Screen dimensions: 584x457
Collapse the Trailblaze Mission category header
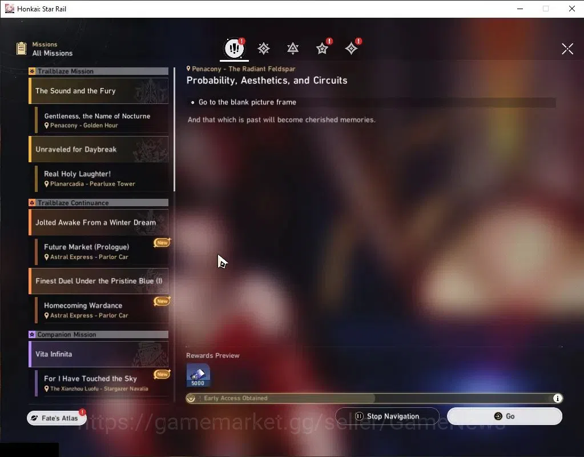[99, 71]
